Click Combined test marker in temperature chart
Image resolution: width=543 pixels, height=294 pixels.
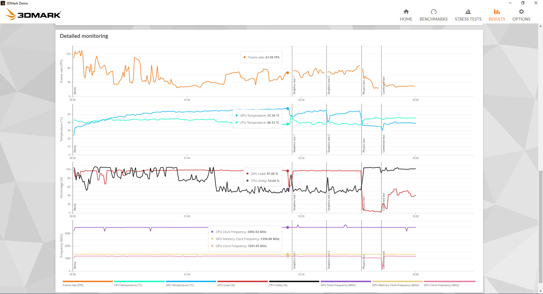(383, 143)
